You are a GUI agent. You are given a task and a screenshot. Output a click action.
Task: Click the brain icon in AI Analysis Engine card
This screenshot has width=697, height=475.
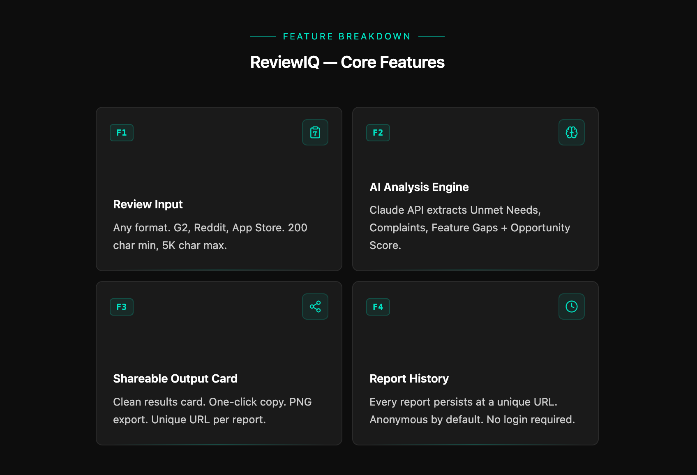(x=572, y=132)
